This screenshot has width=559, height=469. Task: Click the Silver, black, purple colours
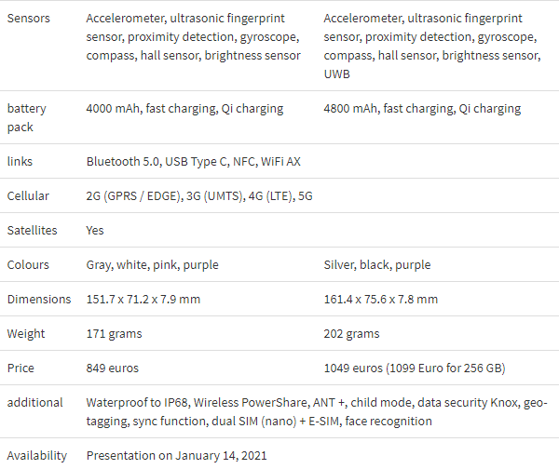point(377,265)
